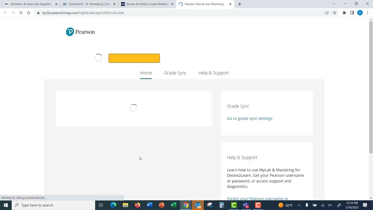Open PowerPoint from the taskbar

point(161,205)
